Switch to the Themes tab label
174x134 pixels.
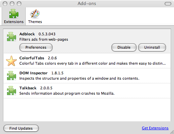click(x=35, y=22)
